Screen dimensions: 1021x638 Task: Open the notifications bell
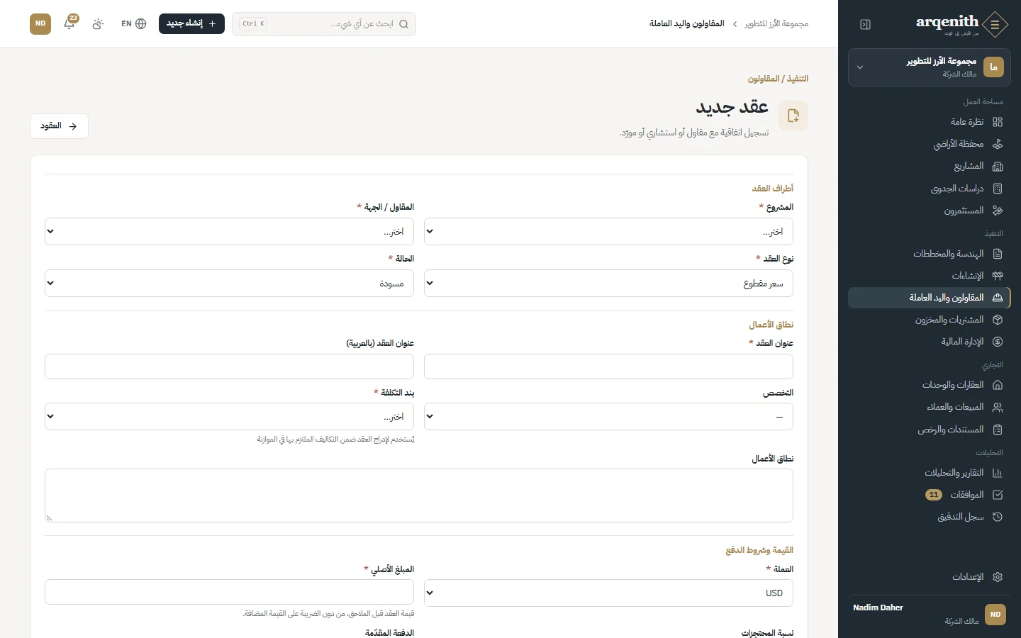(69, 23)
